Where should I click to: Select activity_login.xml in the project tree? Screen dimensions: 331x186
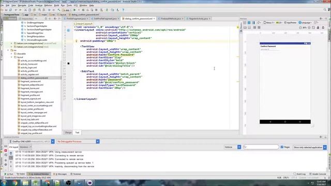(29, 68)
